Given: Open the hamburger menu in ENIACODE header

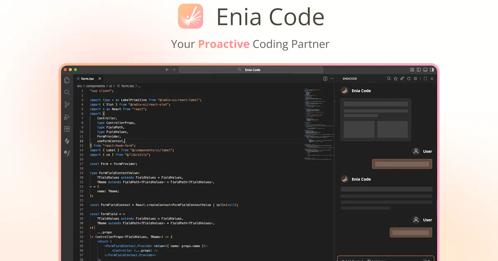Looking at the screenshot, I should (x=415, y=79).
